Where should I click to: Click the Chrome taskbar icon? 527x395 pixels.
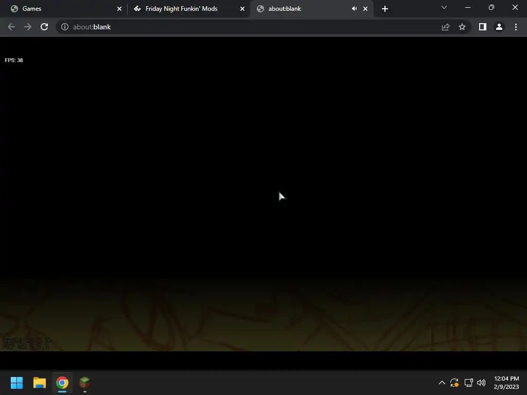click(62, 383)
